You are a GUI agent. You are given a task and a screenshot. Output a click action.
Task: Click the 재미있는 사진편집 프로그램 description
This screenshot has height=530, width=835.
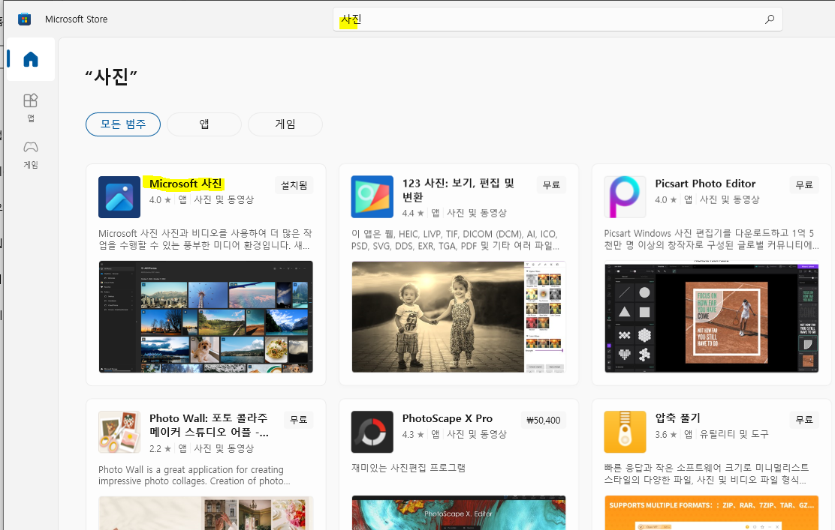[408, 468]
